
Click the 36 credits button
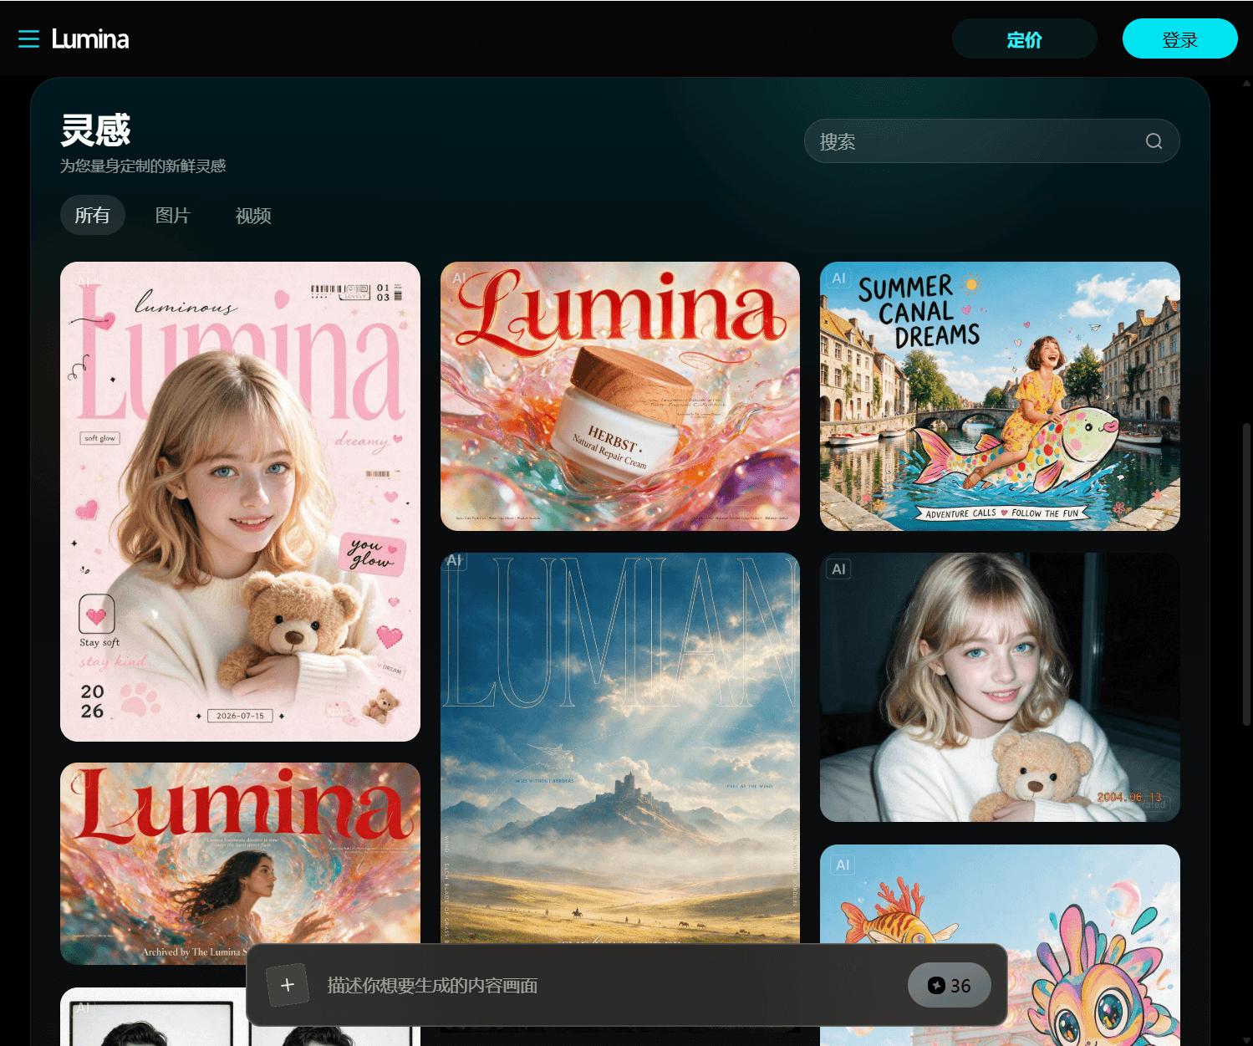pyautogui.click(x=950, y=986)
